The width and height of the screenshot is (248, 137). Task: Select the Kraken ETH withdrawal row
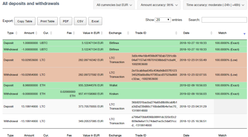[125, 94]
